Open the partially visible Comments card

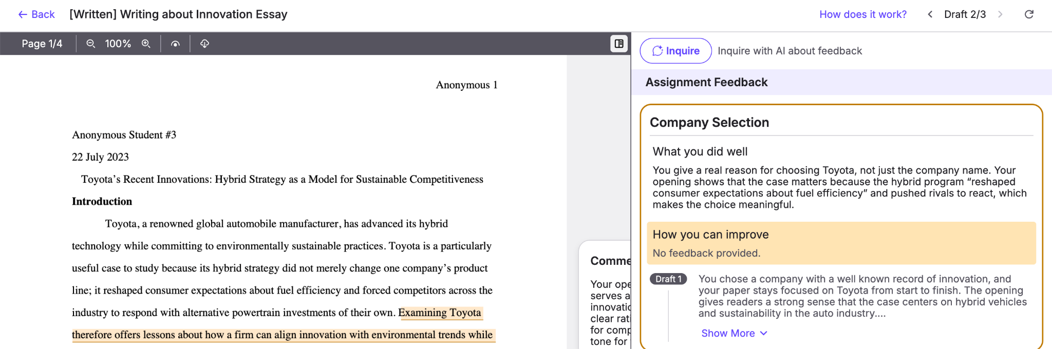pos(605,294)
